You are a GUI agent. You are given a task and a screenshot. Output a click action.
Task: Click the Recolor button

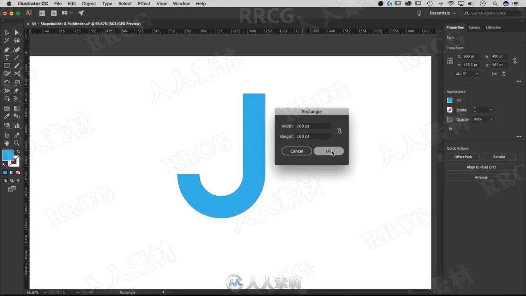499,157
